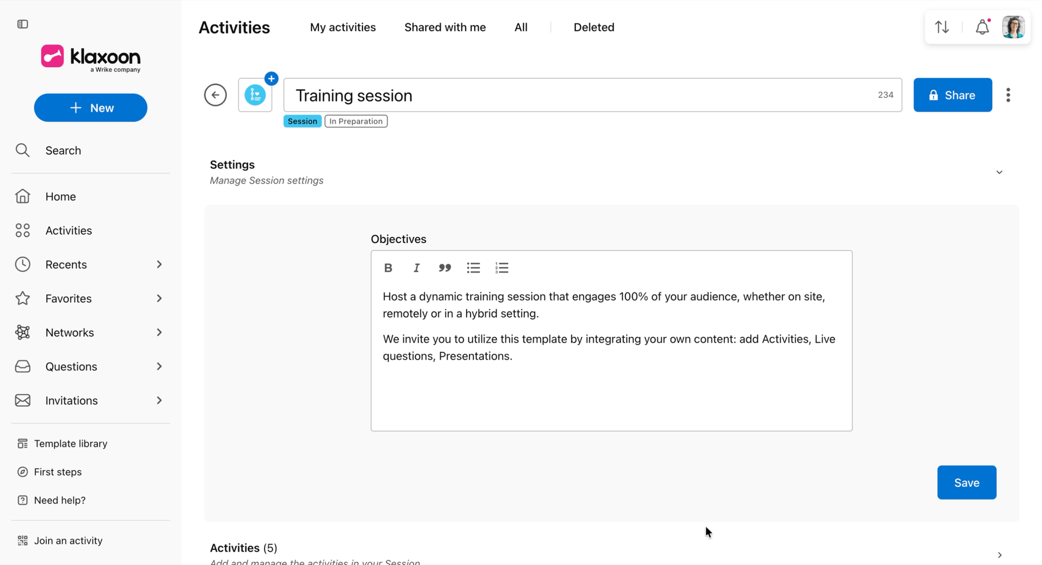Screen dimensions: 1042x565
Task: Collapse the Settings section chevron
Action: [999, 173]
